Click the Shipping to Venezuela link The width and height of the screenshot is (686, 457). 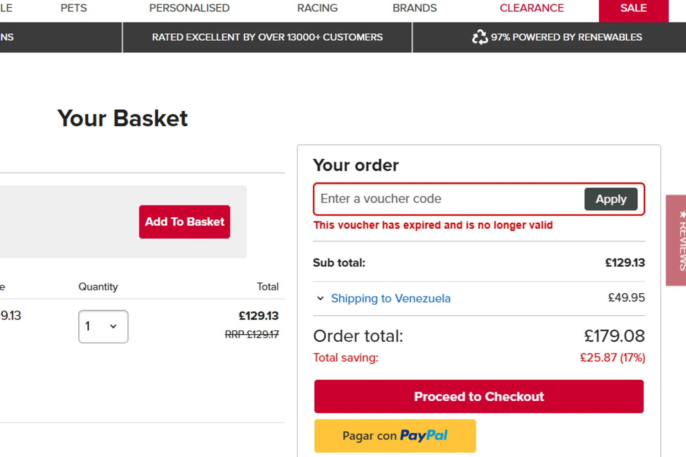[391, 299]
